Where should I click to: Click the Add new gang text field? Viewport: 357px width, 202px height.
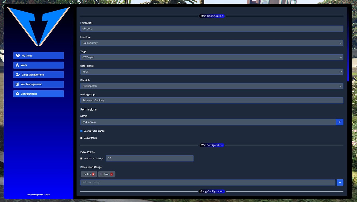208,183
